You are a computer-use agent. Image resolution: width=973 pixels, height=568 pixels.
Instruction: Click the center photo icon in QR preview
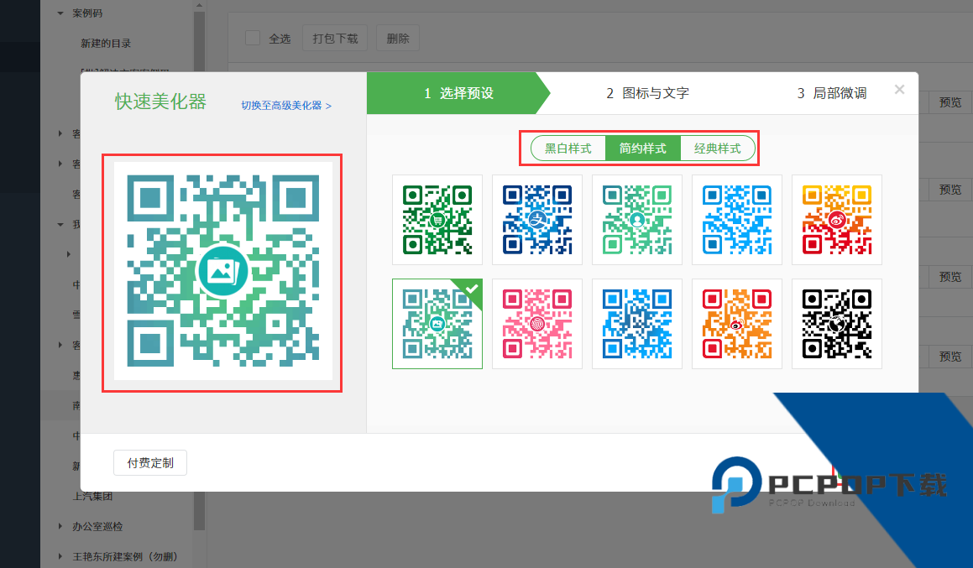(x=222, y=271)
